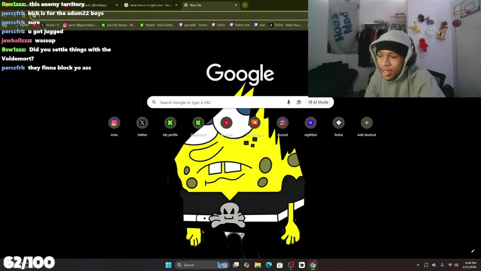Open the Twitter shortcut tile
The width and height of the screenshot is (481, 271).
coord(142,127)
